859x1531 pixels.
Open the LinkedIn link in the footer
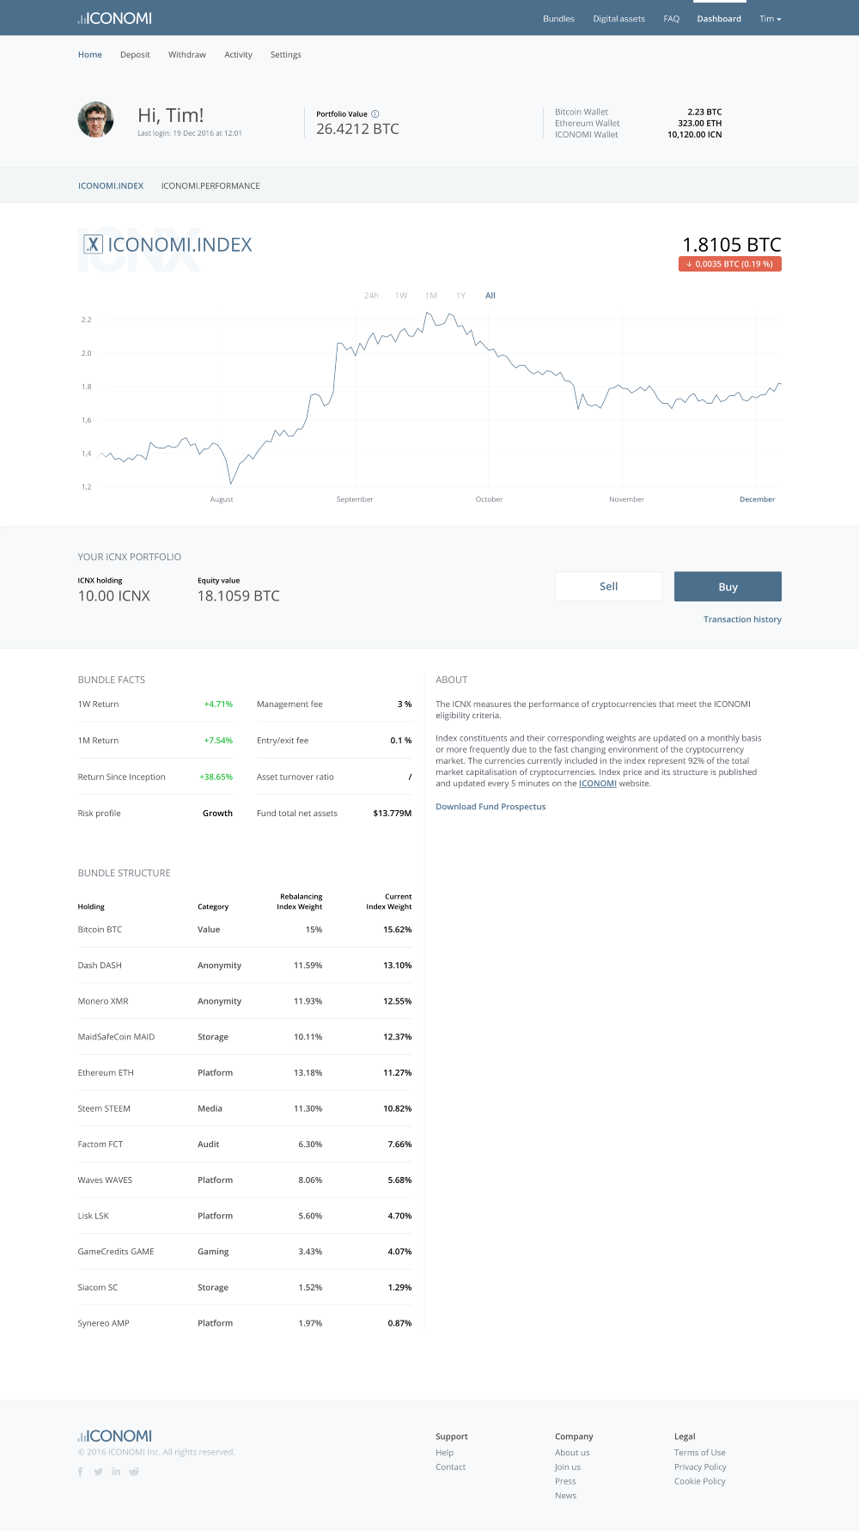coord(116,1472)
